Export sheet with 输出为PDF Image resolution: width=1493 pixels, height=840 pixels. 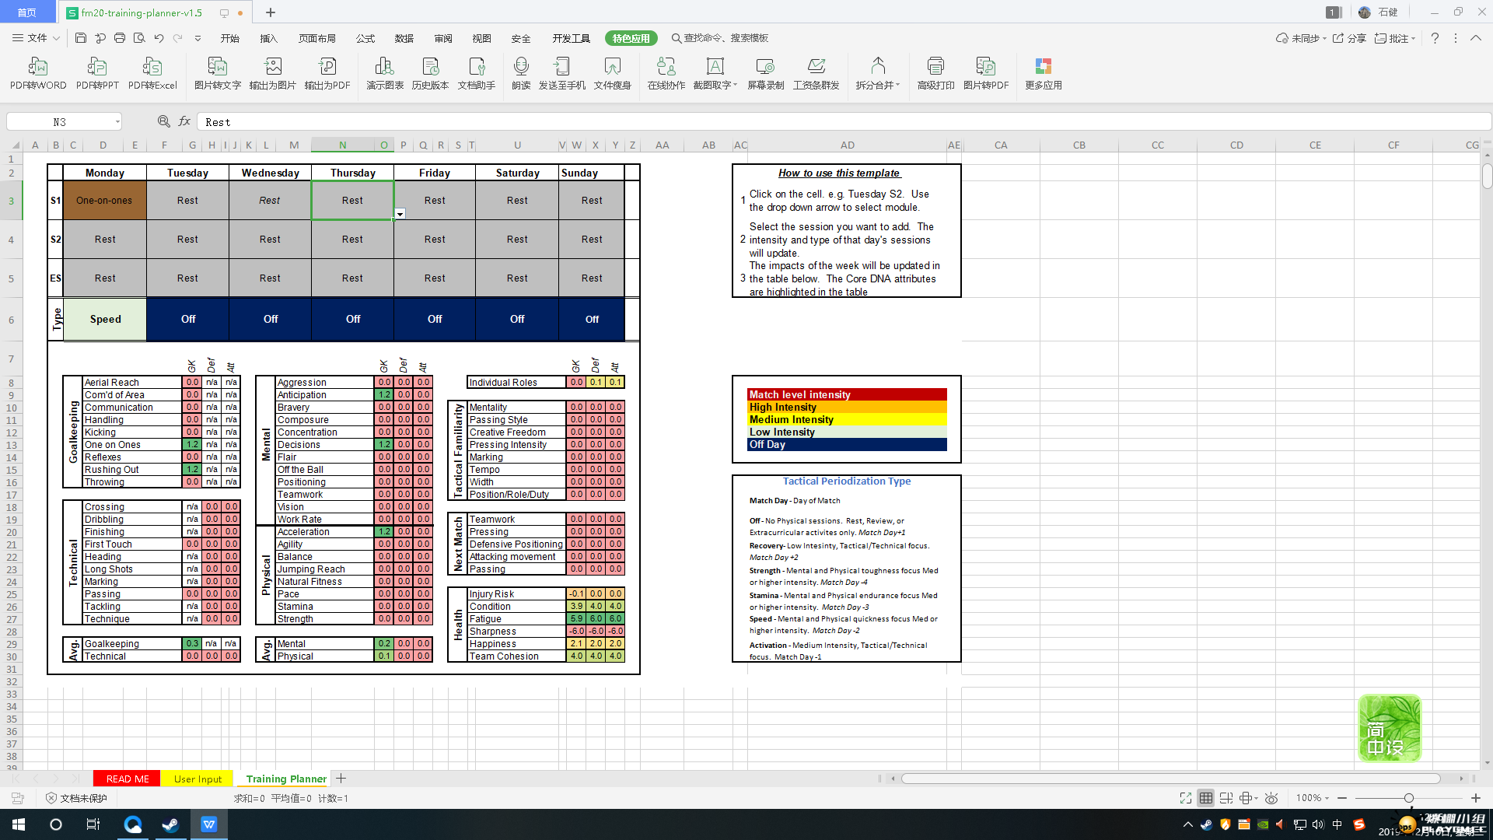(x=327, y=74)
